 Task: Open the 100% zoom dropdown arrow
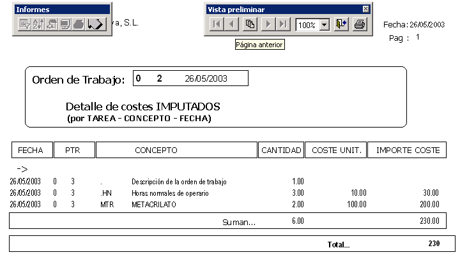pyautogui.click(x=324, y=25)
